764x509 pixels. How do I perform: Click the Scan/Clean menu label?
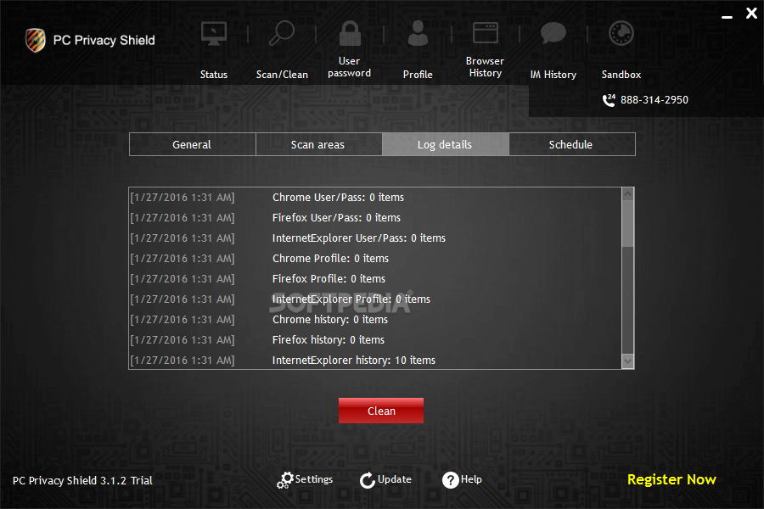[x=282, y=75]
